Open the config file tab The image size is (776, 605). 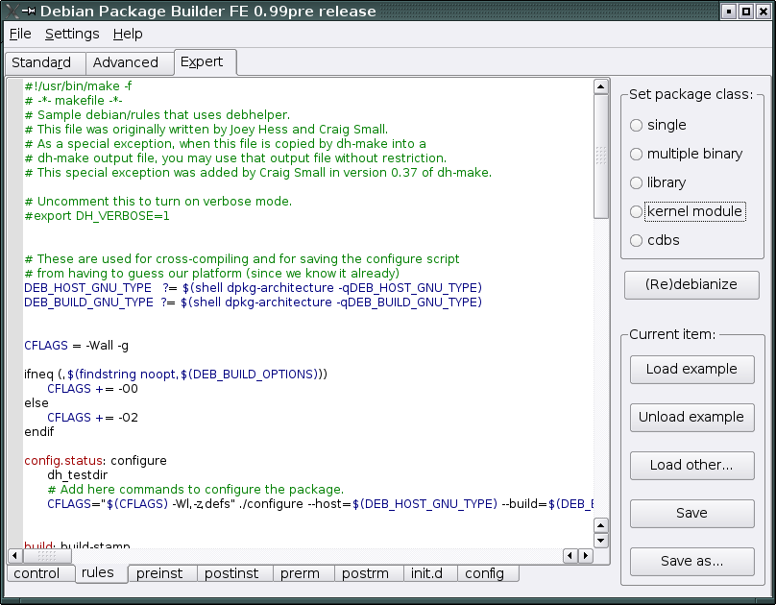pos(489,573)
